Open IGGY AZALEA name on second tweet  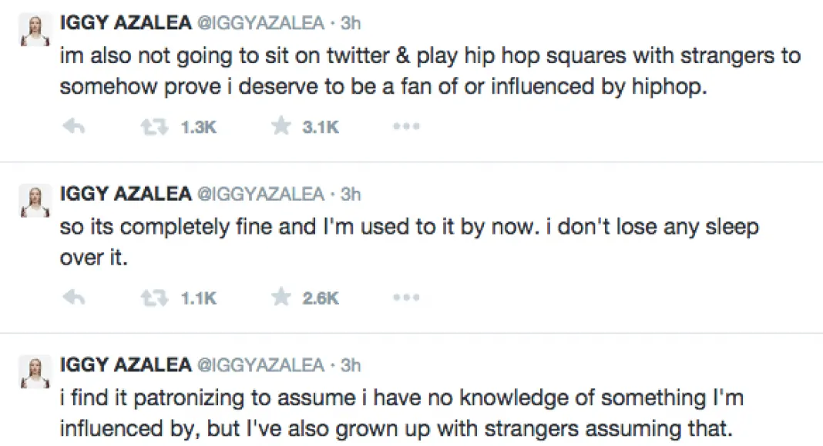(x=126, y=195)
